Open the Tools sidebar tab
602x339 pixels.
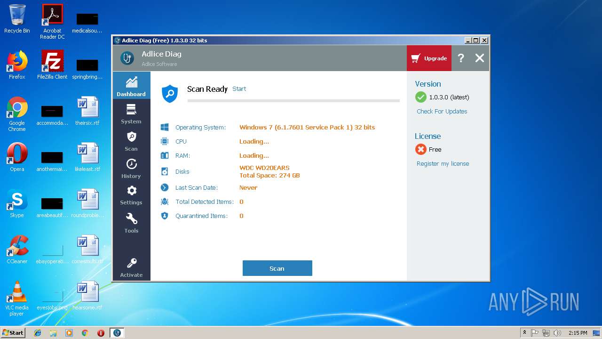pos(131,223)
